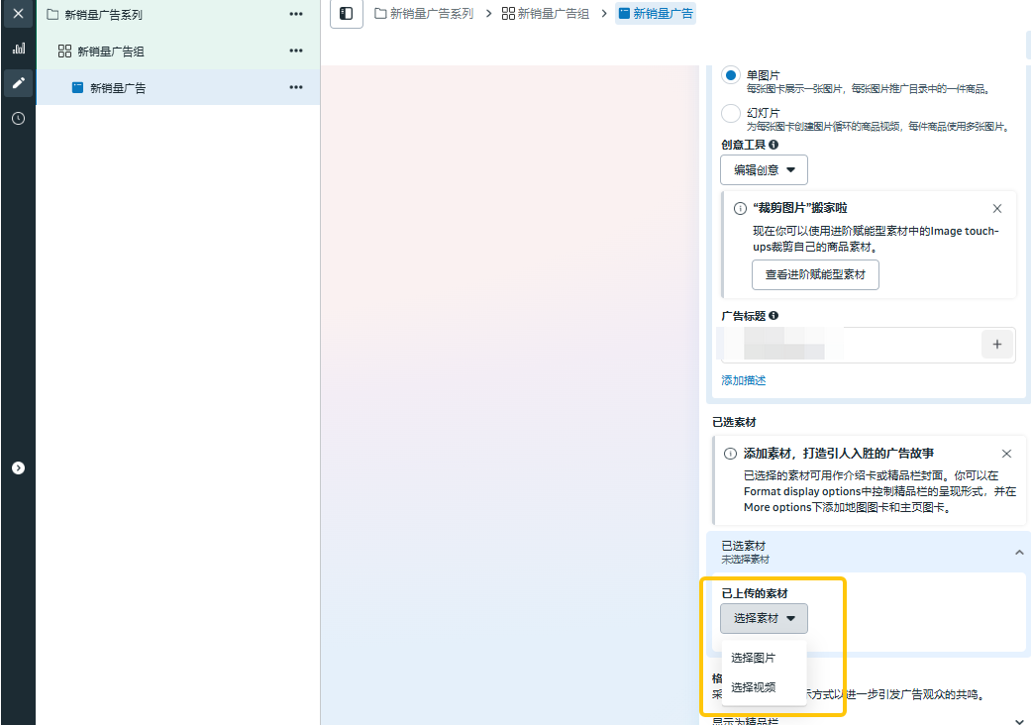The image size is (1031, 725).
Task: Choose 选择图片 from the menu
Action: pos(753,658)
